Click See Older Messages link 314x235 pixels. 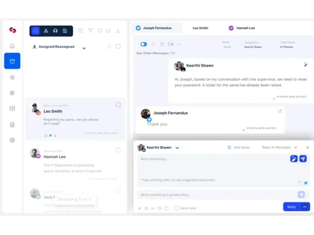(156, 53)
